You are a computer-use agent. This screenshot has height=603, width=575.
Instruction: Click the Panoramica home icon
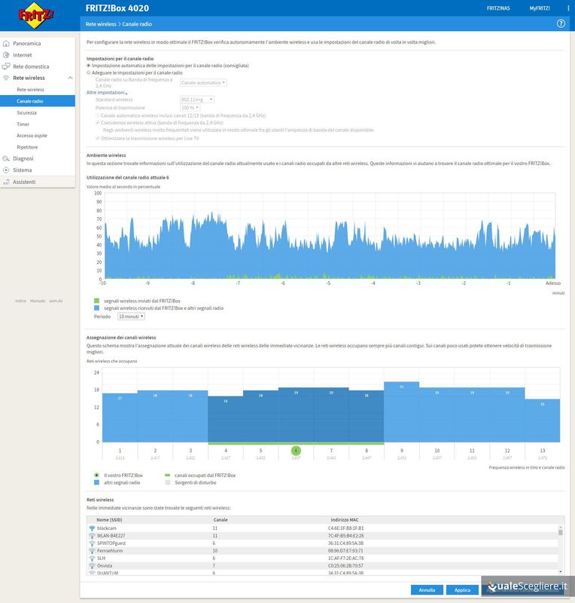tap(7, 44)
